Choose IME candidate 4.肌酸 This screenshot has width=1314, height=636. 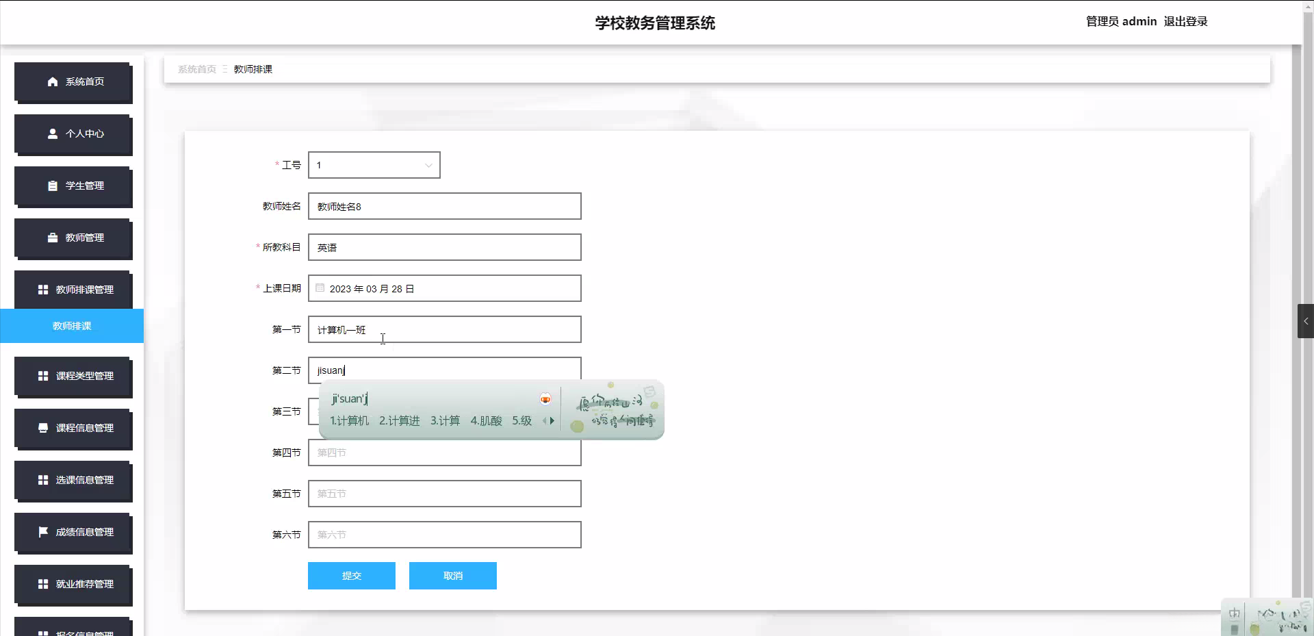[486, 421]
